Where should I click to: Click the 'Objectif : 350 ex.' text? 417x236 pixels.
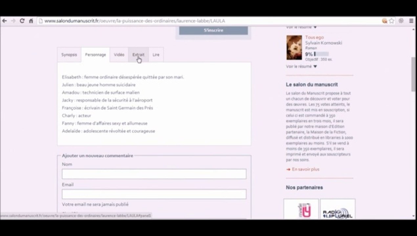pyautogui.click(x=318, y=60)
